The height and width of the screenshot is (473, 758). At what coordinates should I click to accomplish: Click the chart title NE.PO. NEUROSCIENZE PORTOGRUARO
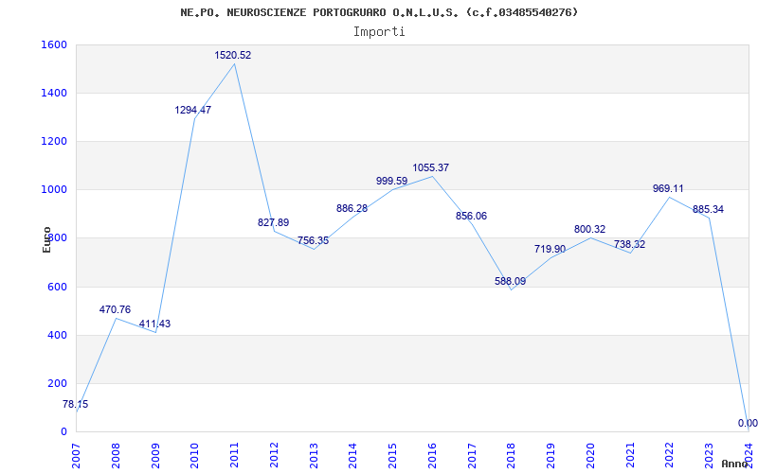point(379,12)
